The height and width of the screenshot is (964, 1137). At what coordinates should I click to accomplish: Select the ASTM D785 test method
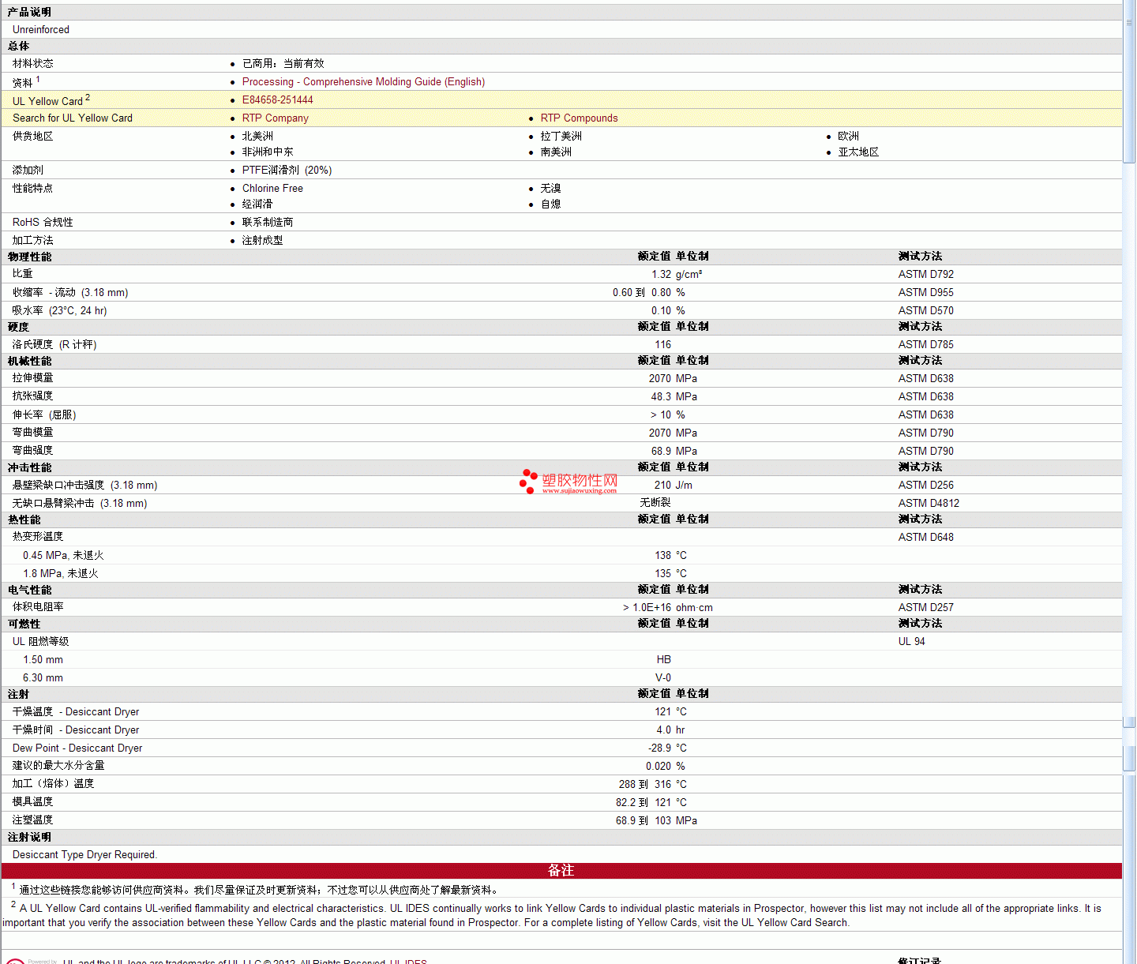925,344
